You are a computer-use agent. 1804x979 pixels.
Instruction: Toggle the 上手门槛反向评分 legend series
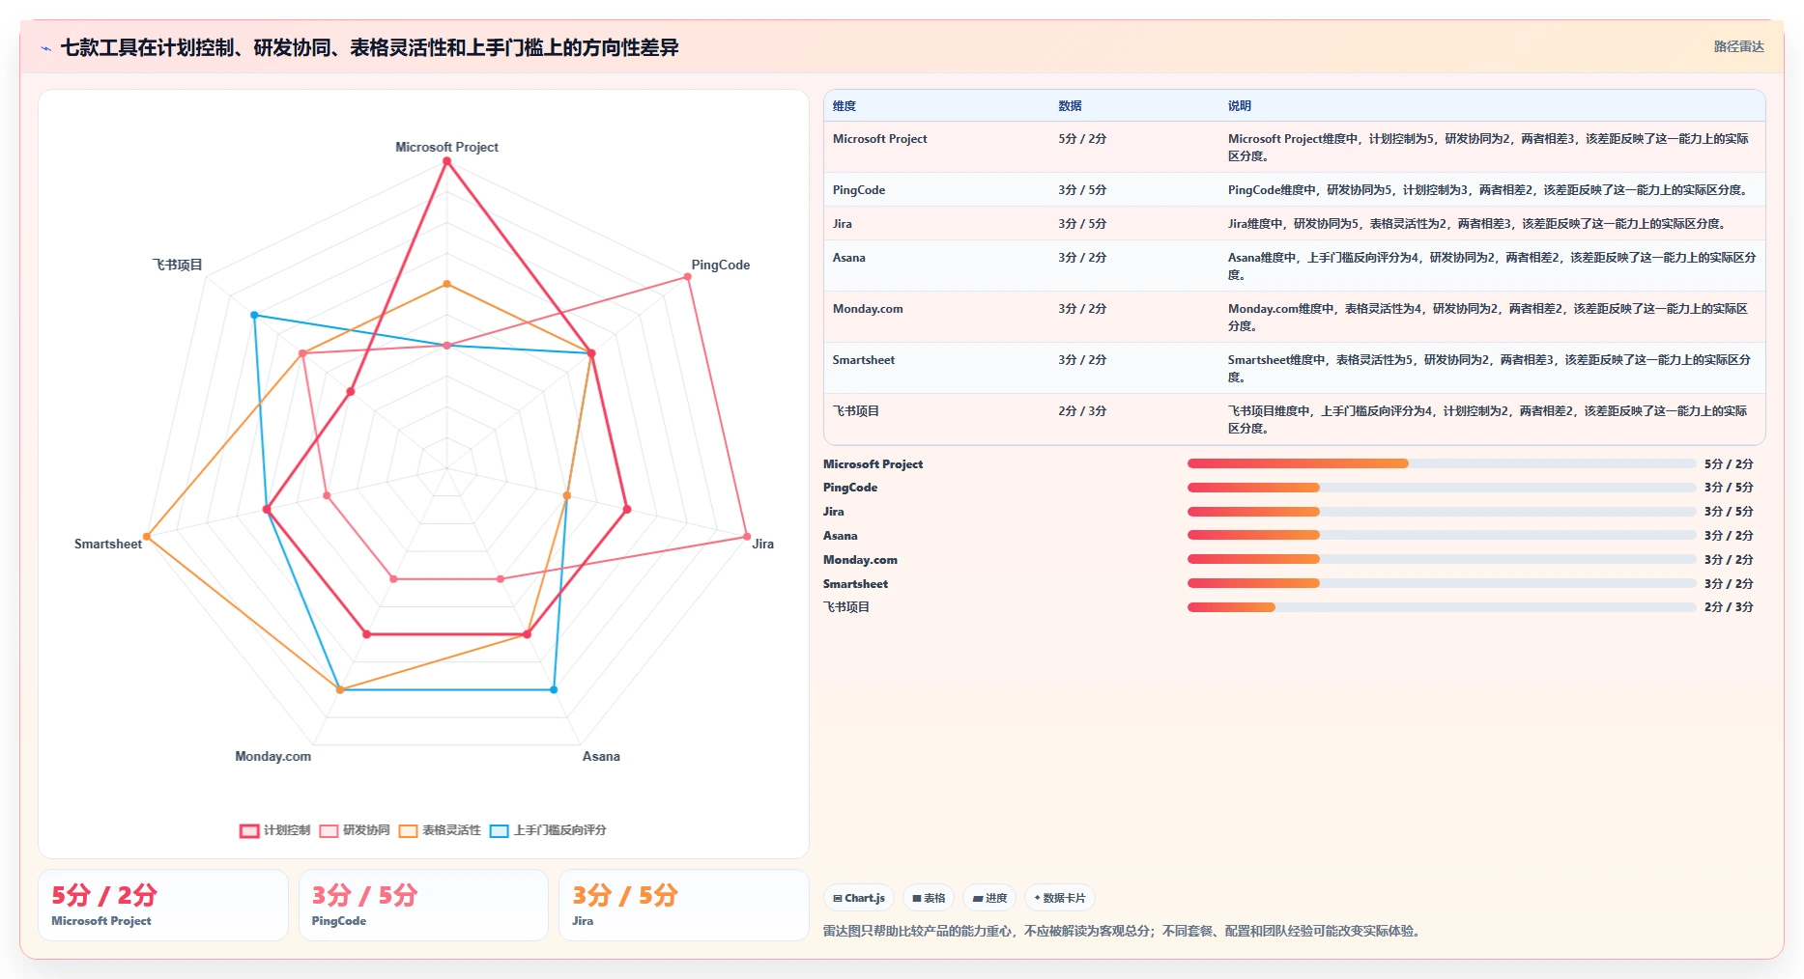click(x=548, y=830)
